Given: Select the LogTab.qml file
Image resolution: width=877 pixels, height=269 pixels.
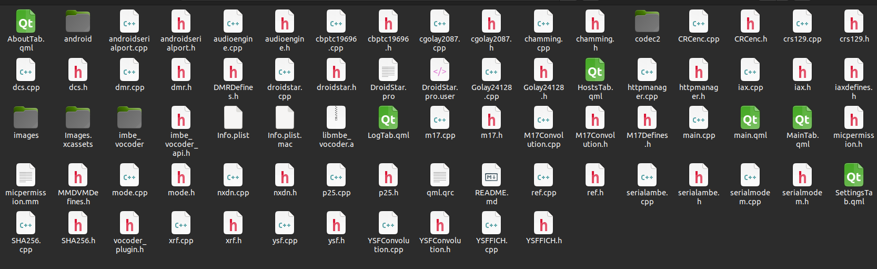Looking at the screenshot, I should click(388, 119).
